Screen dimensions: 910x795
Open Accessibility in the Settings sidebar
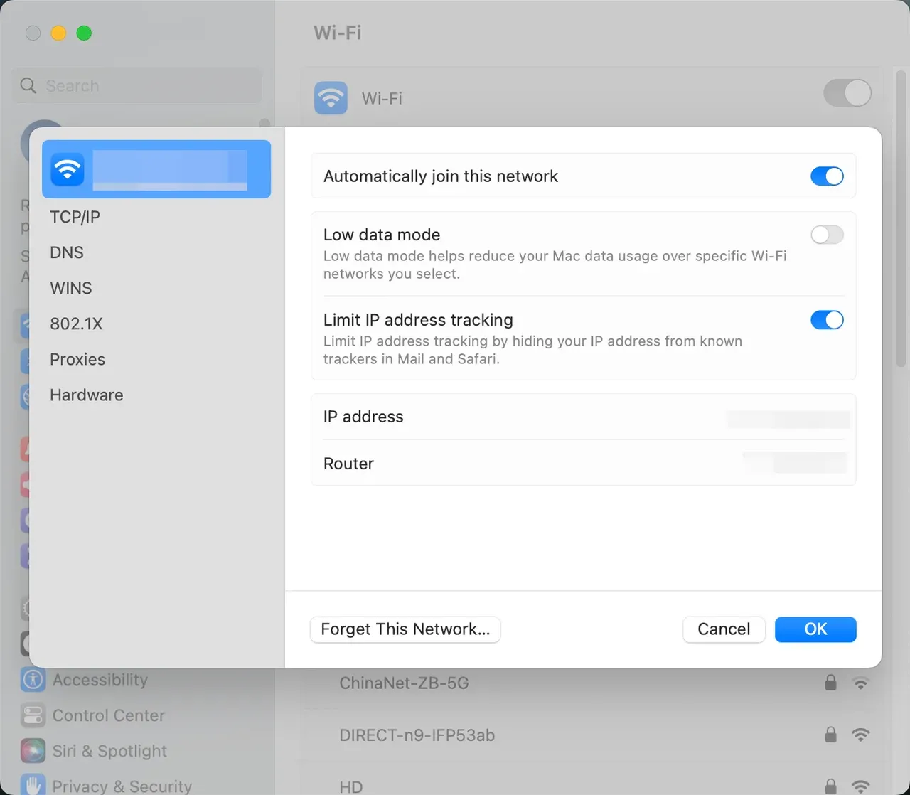point(100,680)
